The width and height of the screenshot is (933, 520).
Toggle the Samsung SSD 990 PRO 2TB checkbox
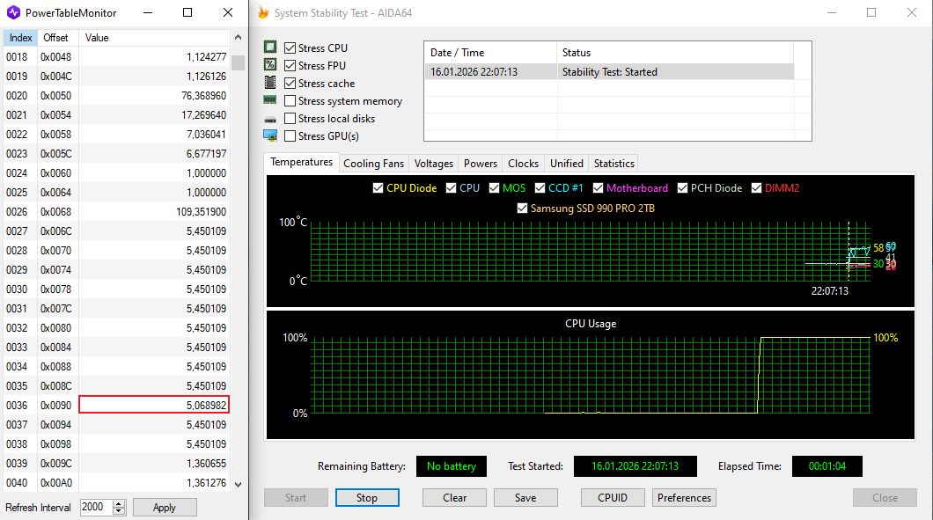[x=522, y=209]
